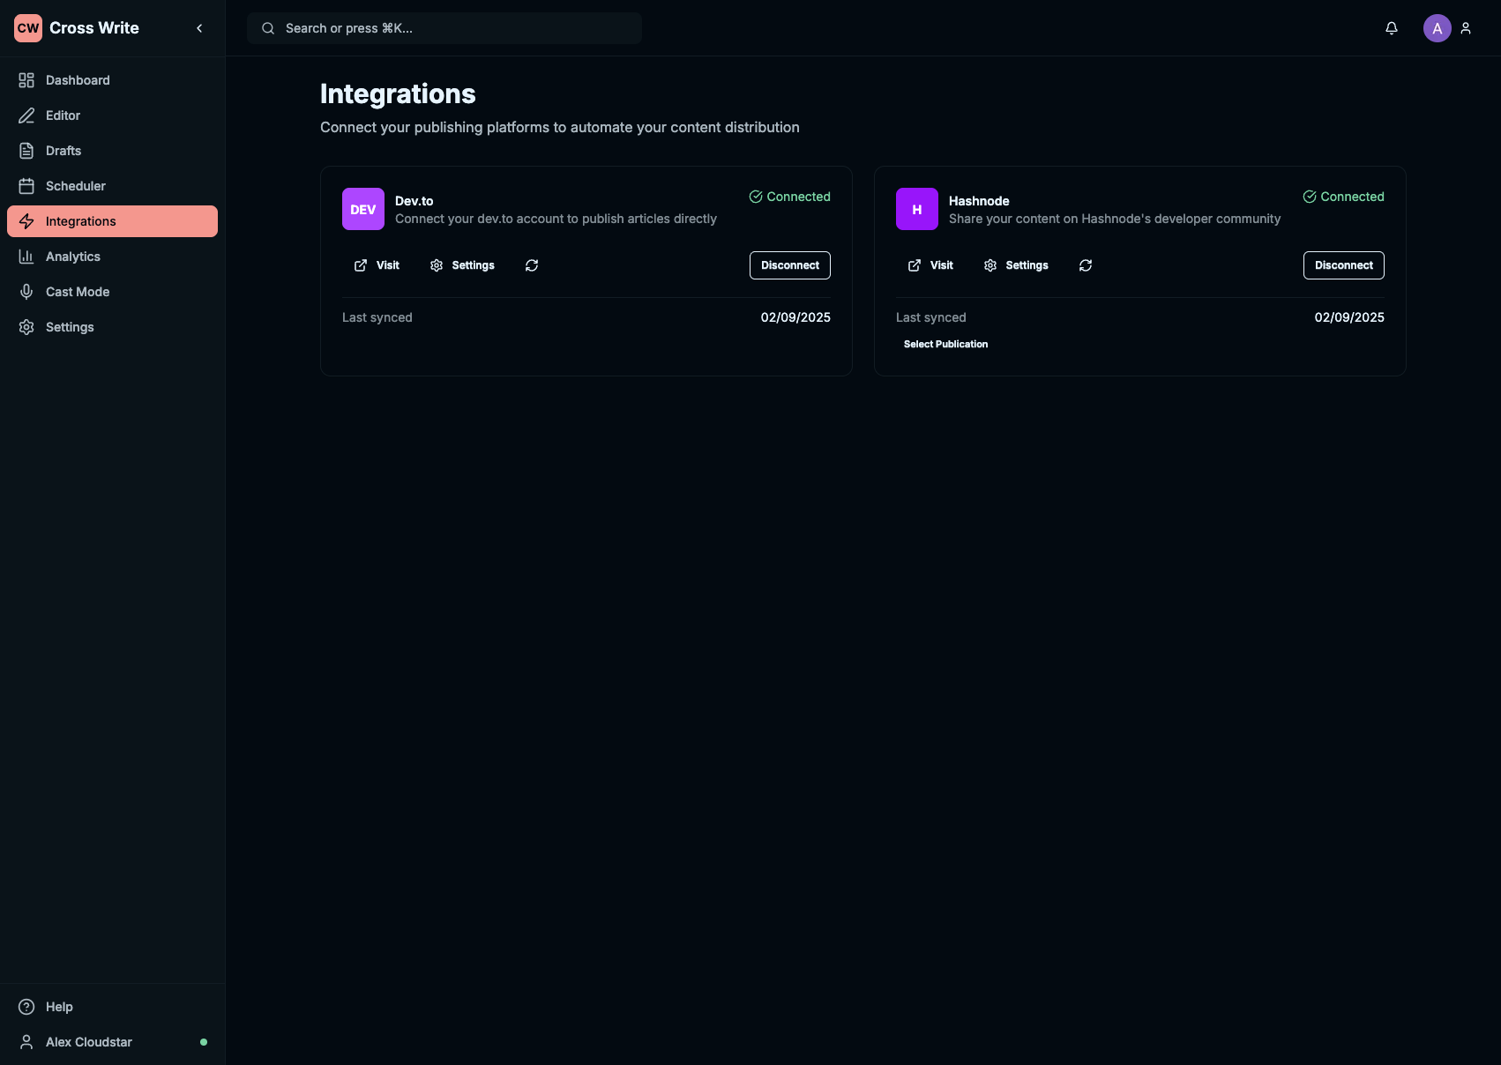
Task: Open Alex Cloudstar account menu
Action: click(x=89, y=1042)
